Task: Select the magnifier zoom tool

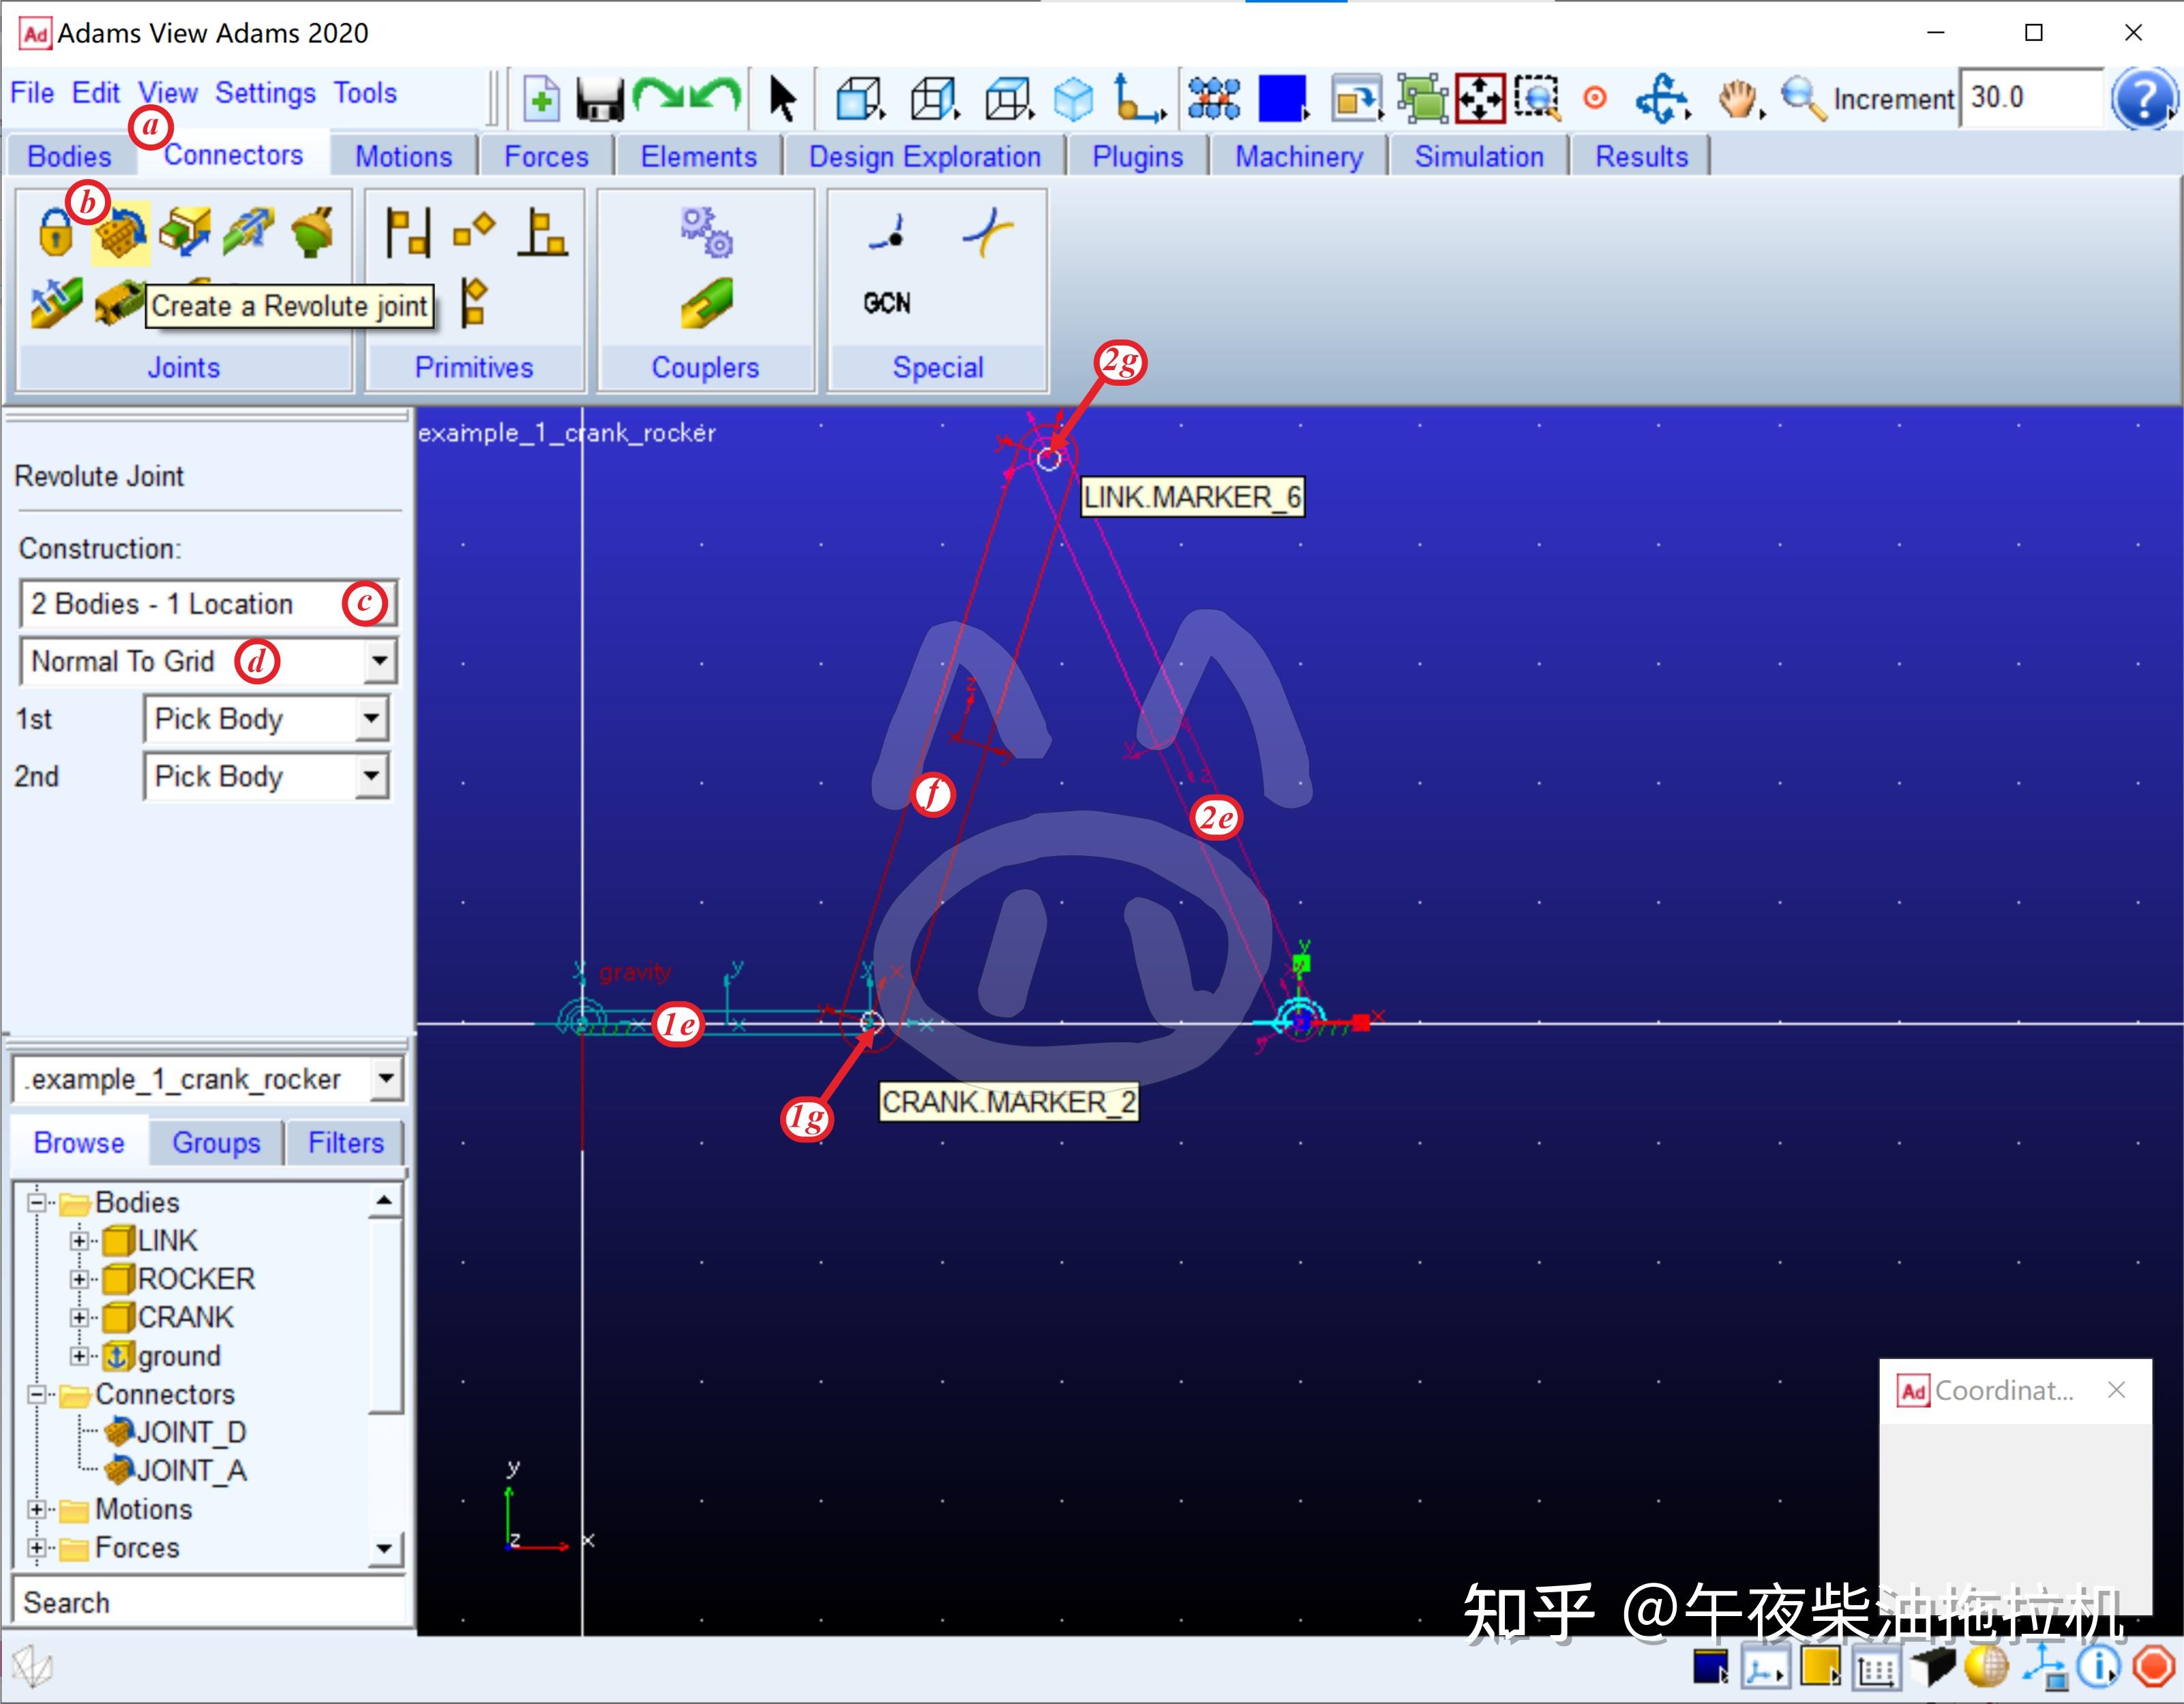Action: pyautogui.click(x=1803, y=99)
